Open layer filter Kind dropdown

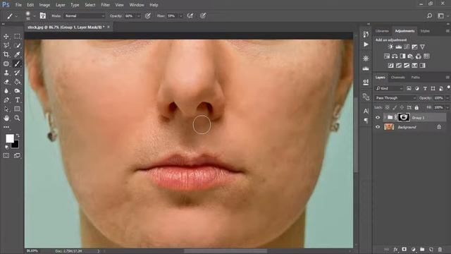click(x=389, y=88)
